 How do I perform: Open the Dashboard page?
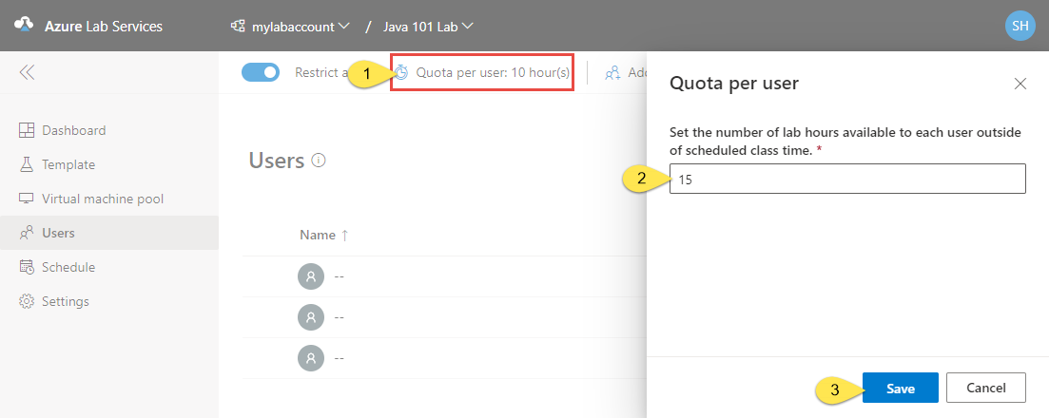pos(73,130)
